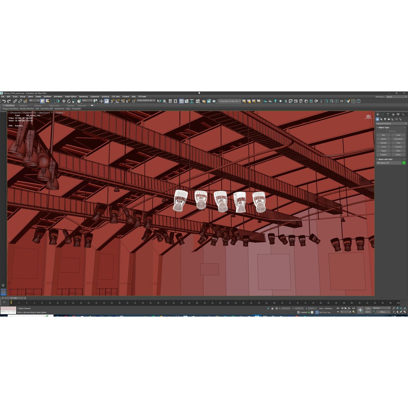
Task: Open the Layer Explorer
Action: 175,101
